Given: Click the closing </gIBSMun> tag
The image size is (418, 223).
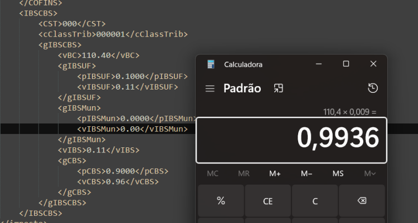Looking at the screenshot, I should [81, 140].
